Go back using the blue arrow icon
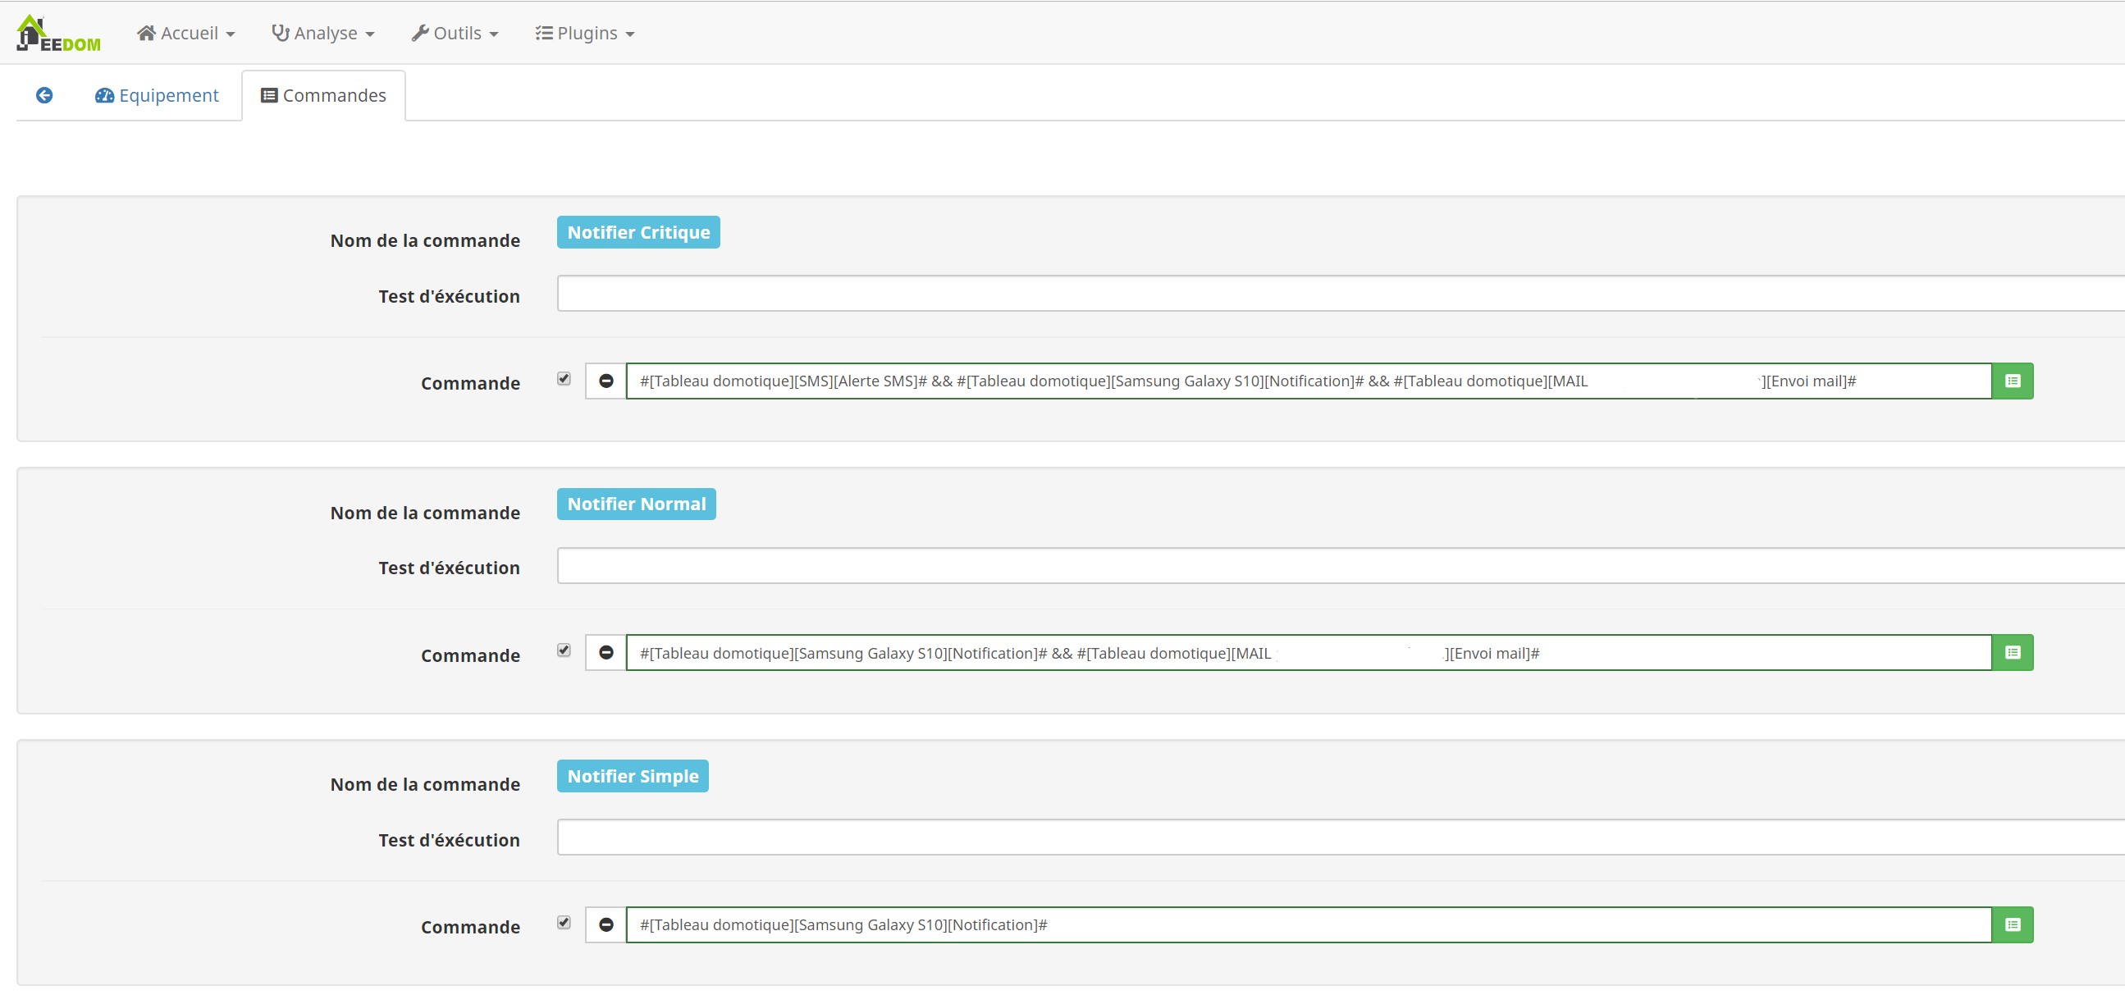 44,96
